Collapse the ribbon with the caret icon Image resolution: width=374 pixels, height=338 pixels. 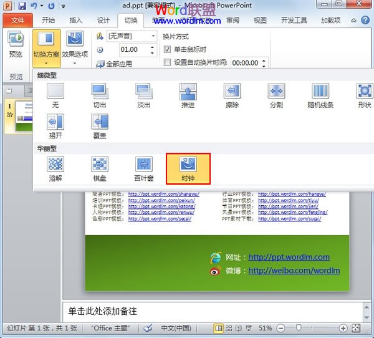[x=353, y=21]
